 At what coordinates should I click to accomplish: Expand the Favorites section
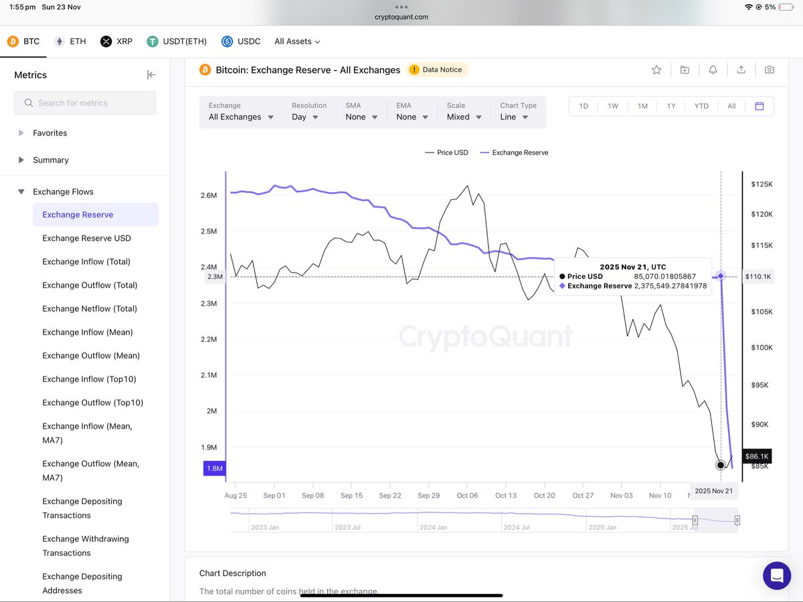click(43, 133)
